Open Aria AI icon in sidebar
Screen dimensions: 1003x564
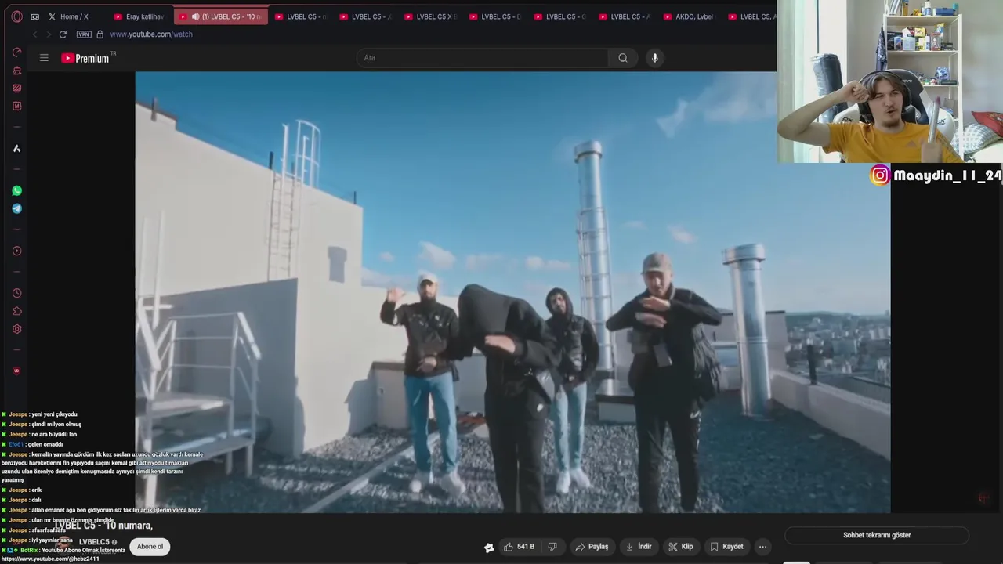coord(16,148)
